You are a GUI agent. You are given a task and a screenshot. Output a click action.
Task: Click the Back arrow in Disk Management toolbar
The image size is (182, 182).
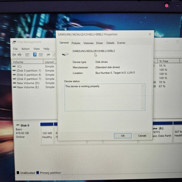tap(14, 55)
